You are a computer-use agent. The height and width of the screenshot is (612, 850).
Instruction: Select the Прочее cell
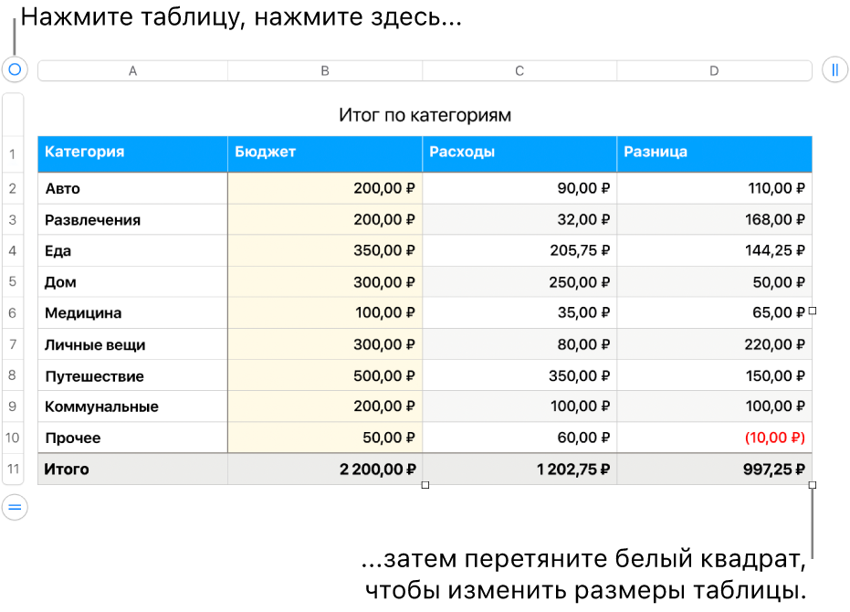pos(132,438)
